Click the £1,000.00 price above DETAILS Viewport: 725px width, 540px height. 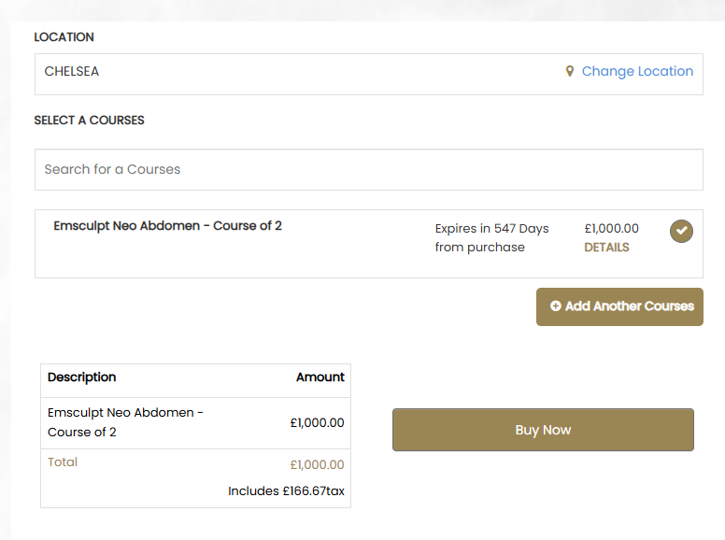pos(611,228)
